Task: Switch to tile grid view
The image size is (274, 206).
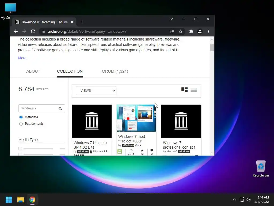Action: pyautogui.click(x=185, y=90)
